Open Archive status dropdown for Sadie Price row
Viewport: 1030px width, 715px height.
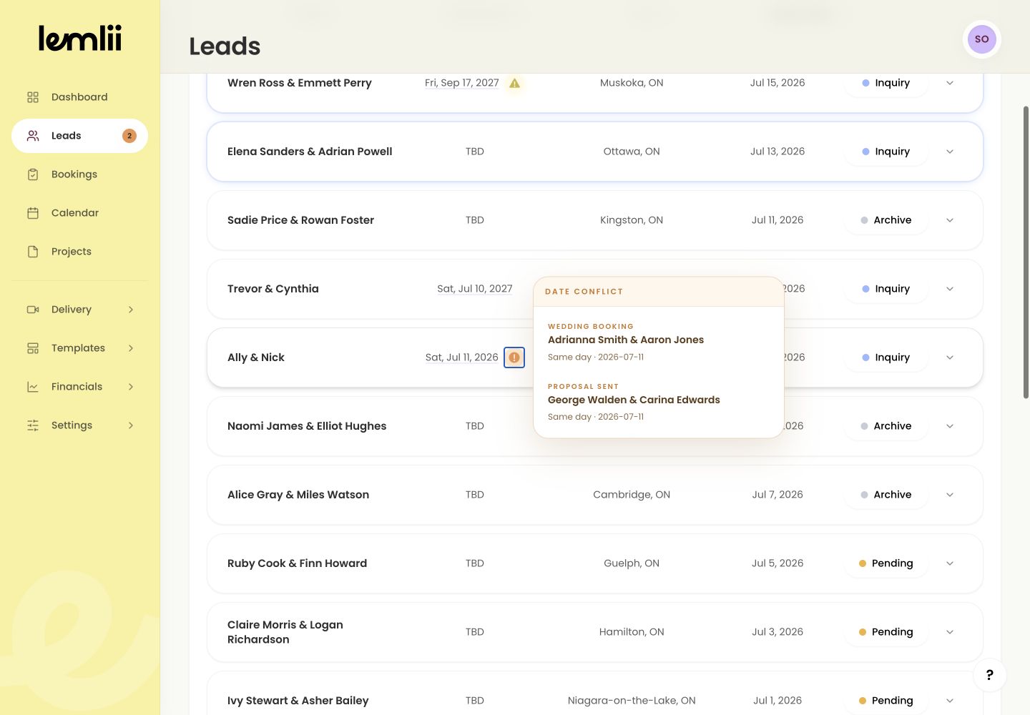pos(886,220)
